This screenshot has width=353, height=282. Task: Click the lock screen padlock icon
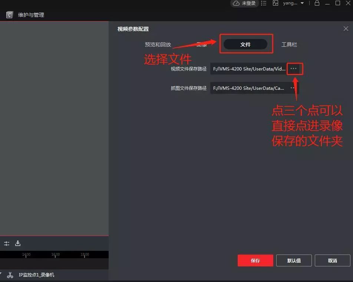pyautogui.click(x=317, y=3)
